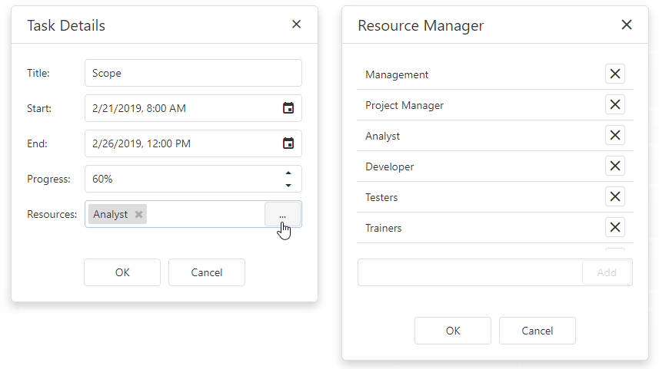Viewport: 659px width, 369px height.
Task: Cancel the Task Details dialog
Action: [x=206, y=272]
